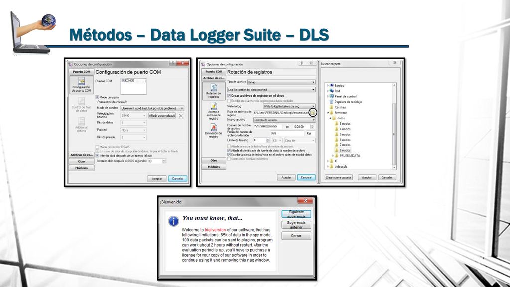
Task: Select Otro tab in Rotación dialog
Action: 214,161
